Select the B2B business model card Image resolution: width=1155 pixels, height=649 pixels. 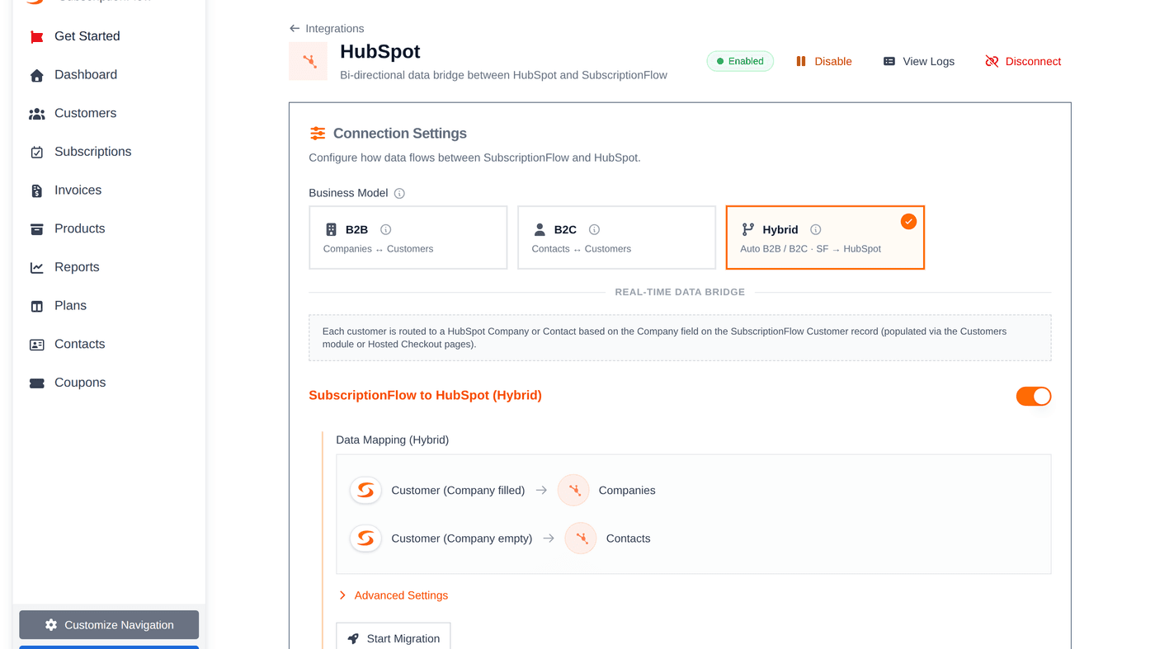pyautogui.click(x=408, y=237)
